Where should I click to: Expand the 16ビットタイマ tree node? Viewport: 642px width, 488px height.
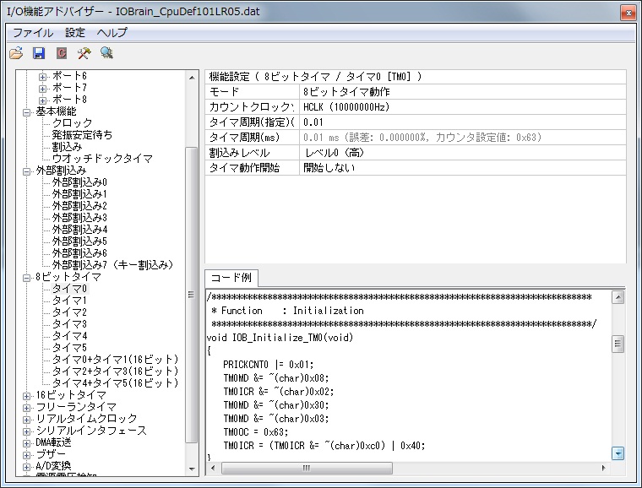26,396
